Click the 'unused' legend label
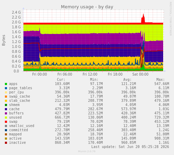 click(15, 118)
